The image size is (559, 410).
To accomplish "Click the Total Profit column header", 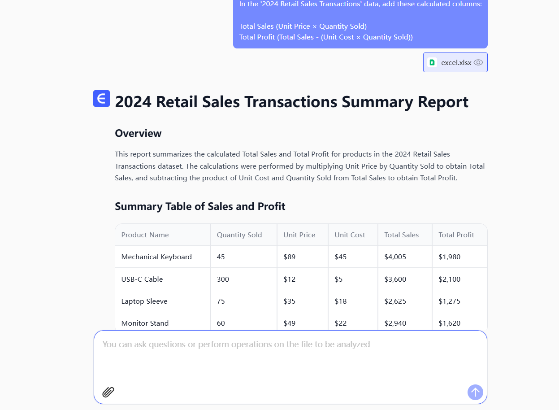I will point(456,235).
